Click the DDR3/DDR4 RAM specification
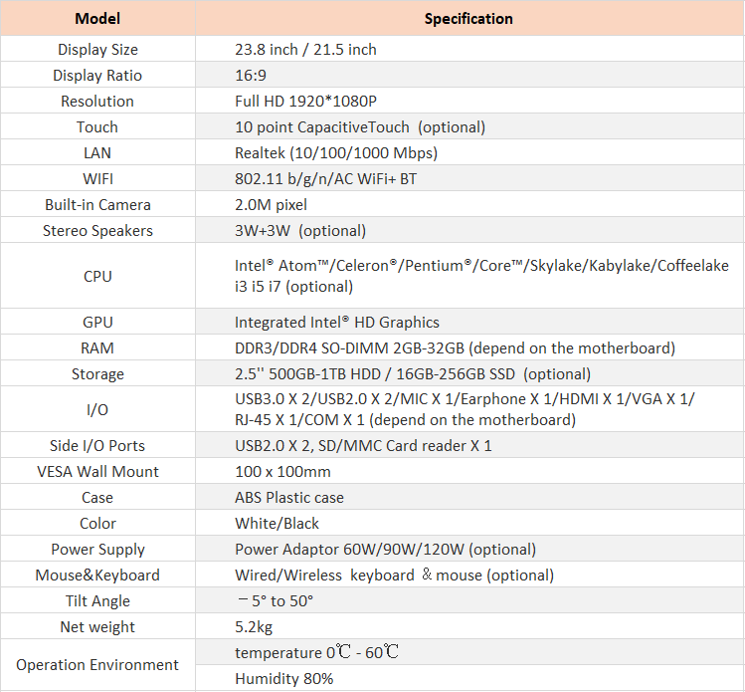 (455, 348)
